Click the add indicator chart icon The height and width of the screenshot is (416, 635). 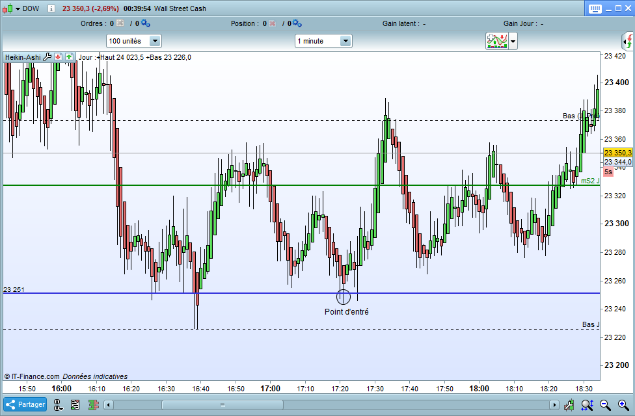coord(497,41)
